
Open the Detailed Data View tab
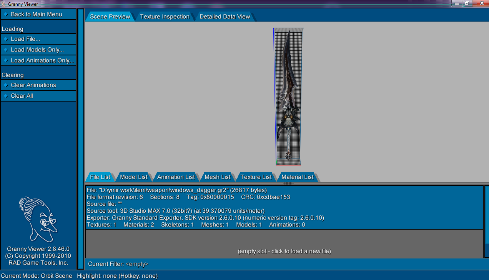(225, 17)
